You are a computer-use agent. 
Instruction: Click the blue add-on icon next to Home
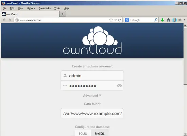click(x=174, y=20)
